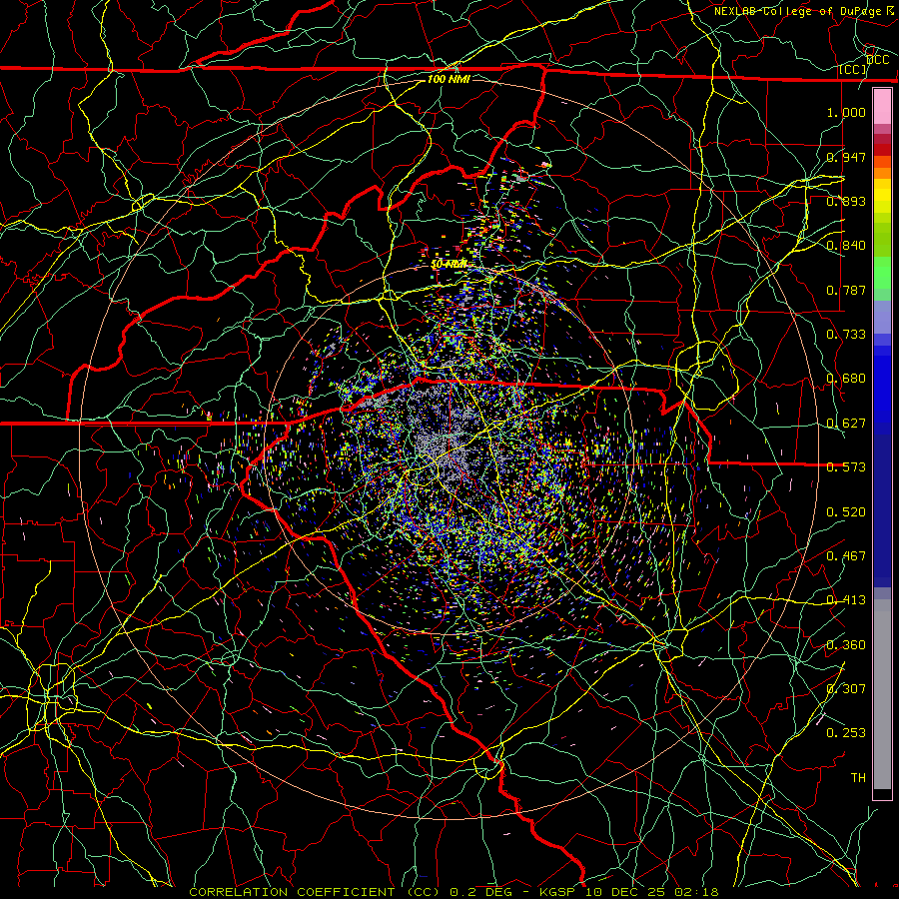The width and height of the screenshot is (899, 899).
Task: Click the CORRELATION COEFFICIENT (CC) caption
Action: (315, 892)
